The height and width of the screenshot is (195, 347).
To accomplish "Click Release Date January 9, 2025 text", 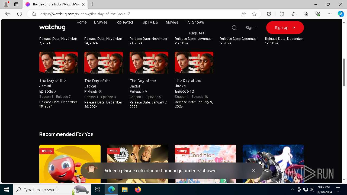I will pos(194,104).
